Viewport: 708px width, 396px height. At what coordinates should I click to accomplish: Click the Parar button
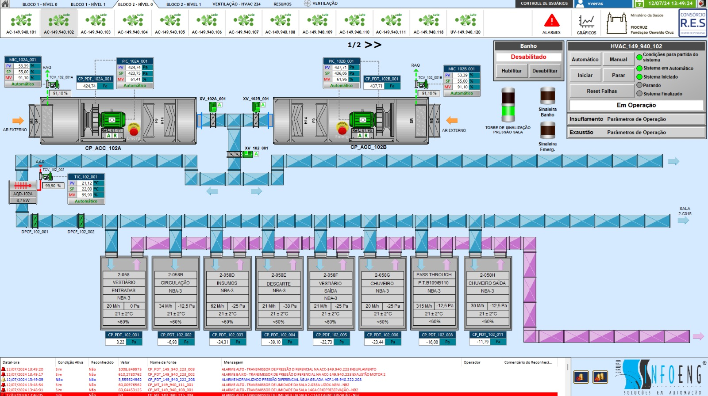pos(618,75)
